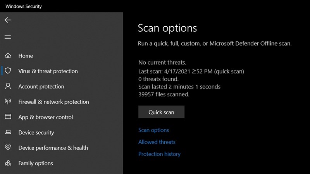Click the Device security laptop icon
This screenshot has height=174, width=310.
(x=8, y=133)
